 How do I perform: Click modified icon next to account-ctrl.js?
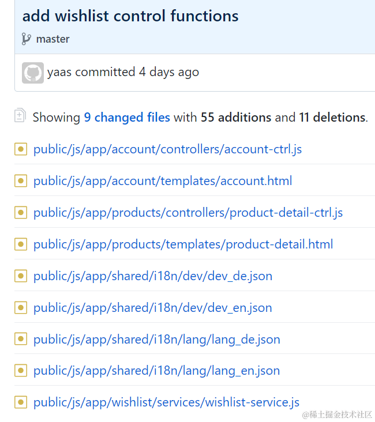21,149
